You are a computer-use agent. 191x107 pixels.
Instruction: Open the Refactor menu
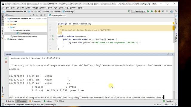[x=43, y=8]
